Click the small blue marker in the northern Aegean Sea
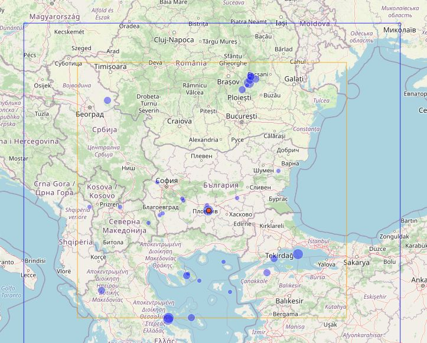This screenshot has width=427, height=343. (224, 262)
